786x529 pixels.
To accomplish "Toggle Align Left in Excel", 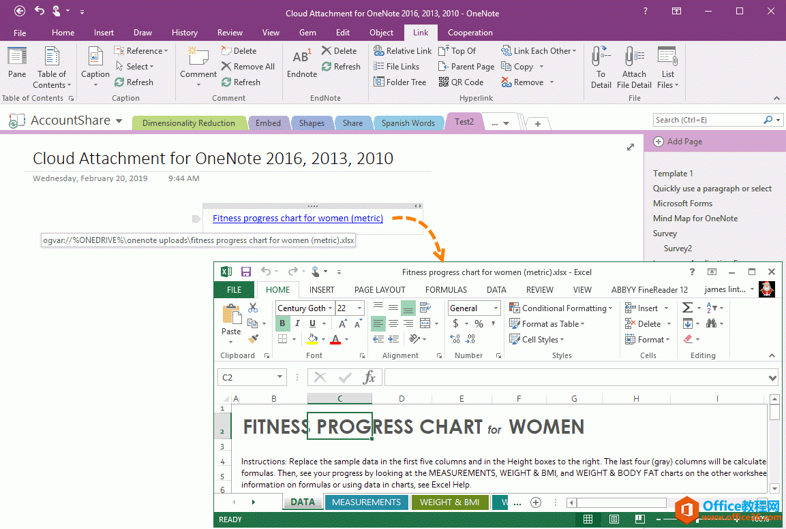I will pyautogui.click(x=378, y=324).
